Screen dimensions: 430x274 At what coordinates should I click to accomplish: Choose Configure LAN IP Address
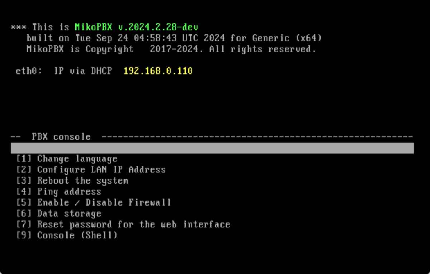coord(91,170)
